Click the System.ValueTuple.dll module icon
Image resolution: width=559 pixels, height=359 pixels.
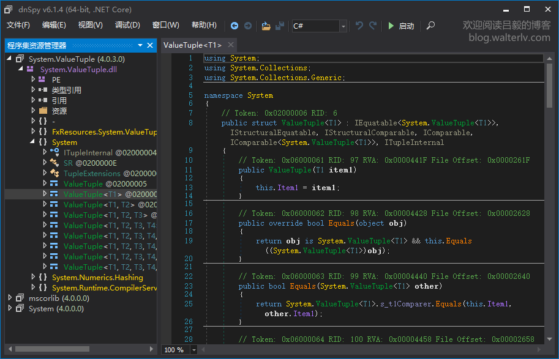30,68
